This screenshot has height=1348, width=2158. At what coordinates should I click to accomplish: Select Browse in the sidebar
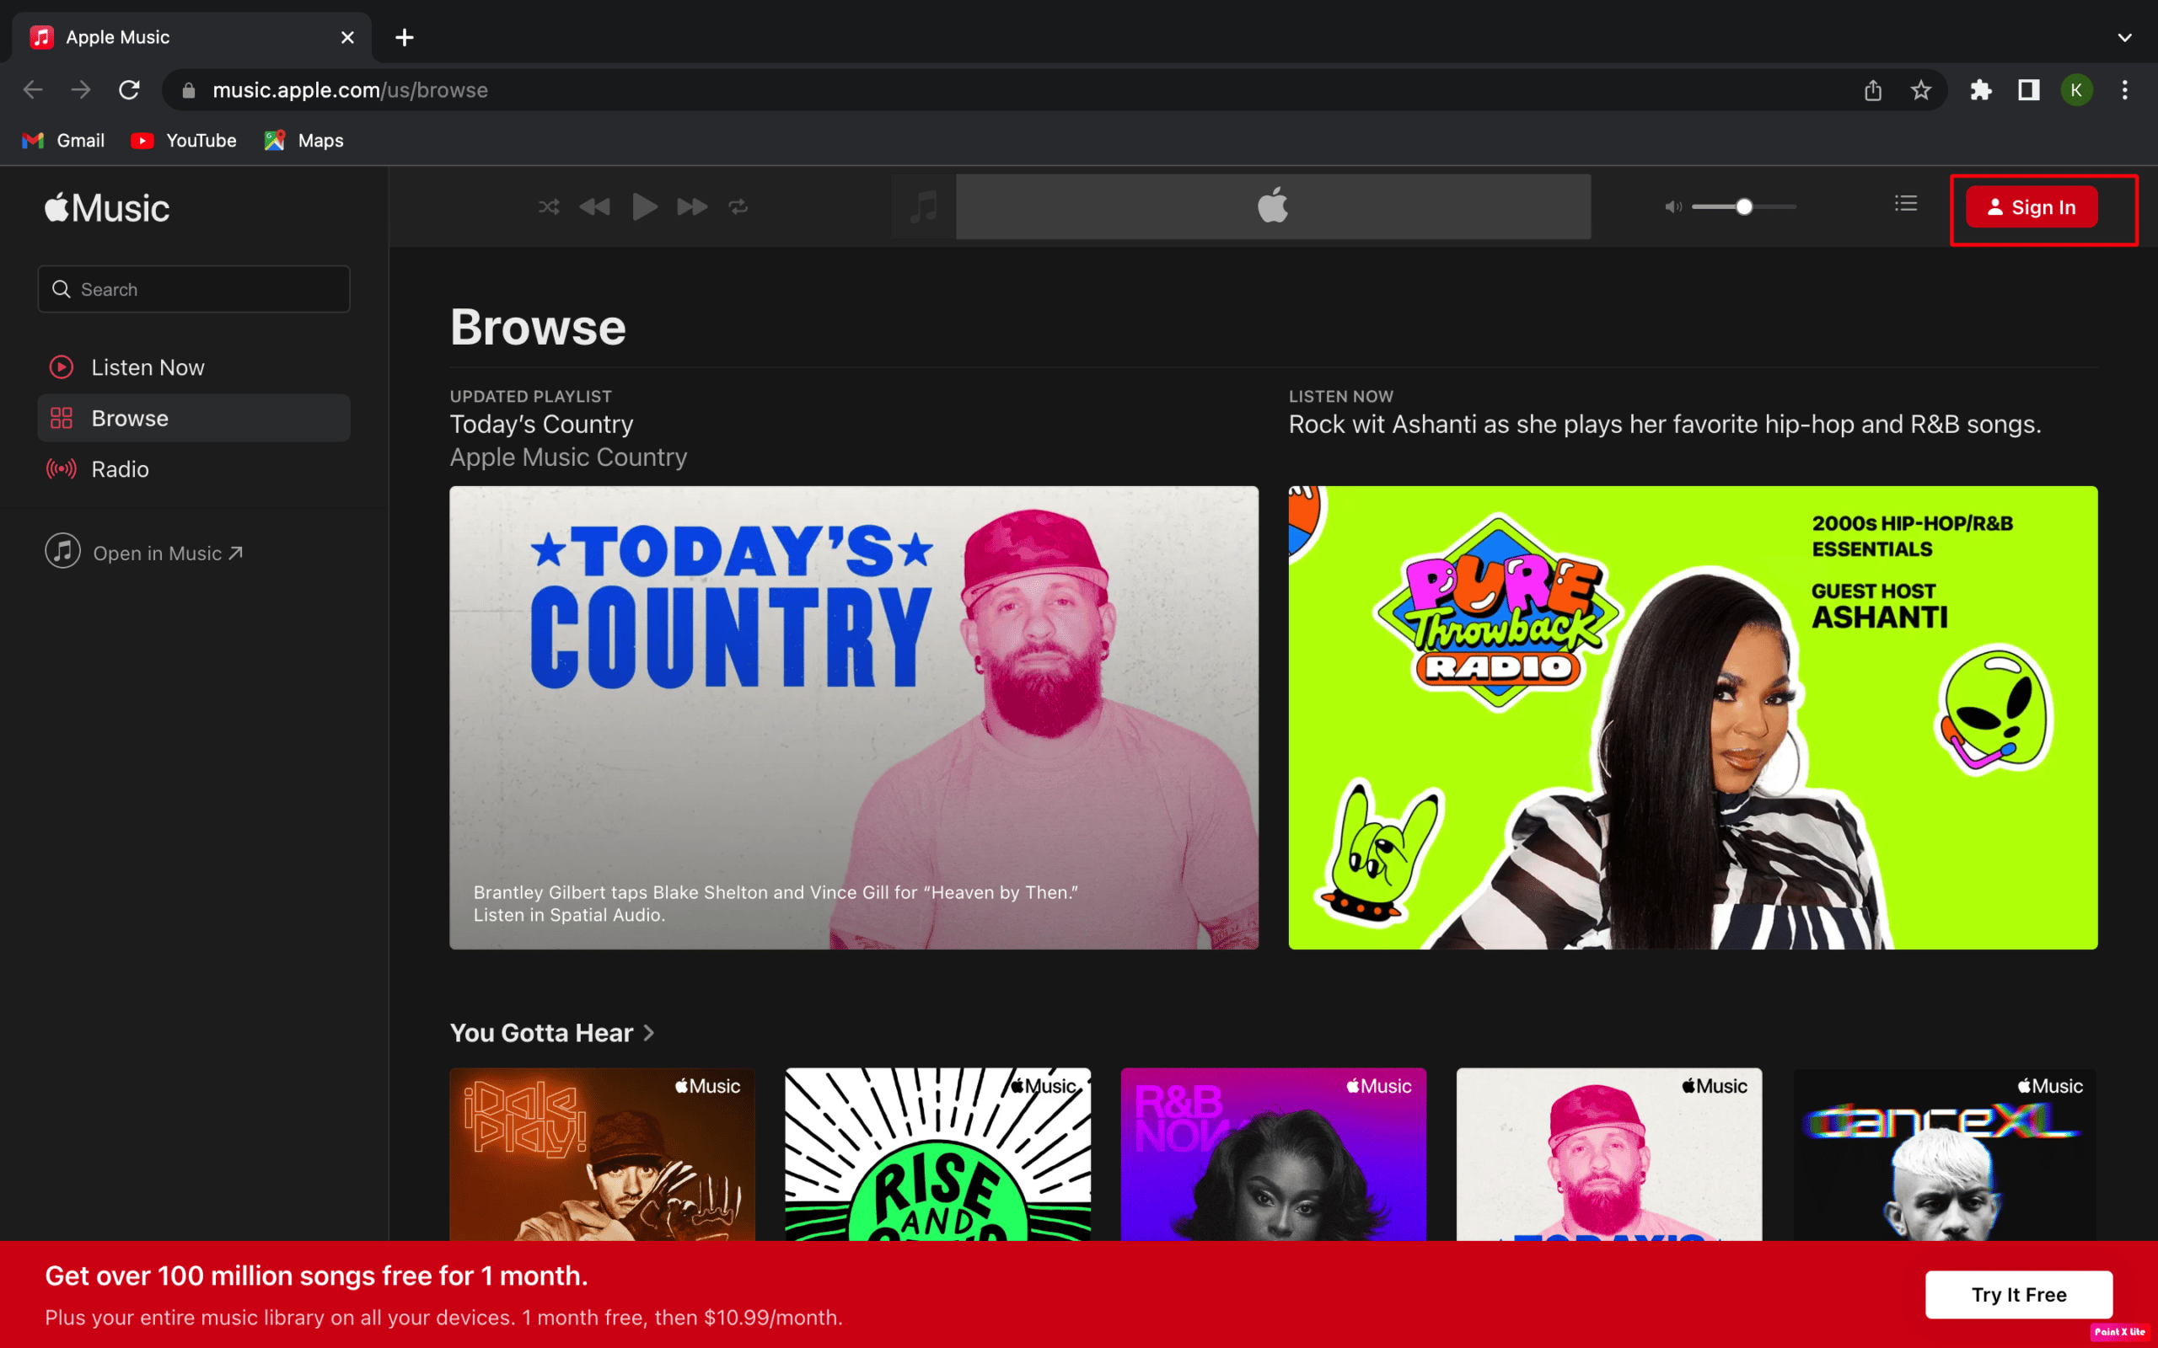tap(194, 418)
